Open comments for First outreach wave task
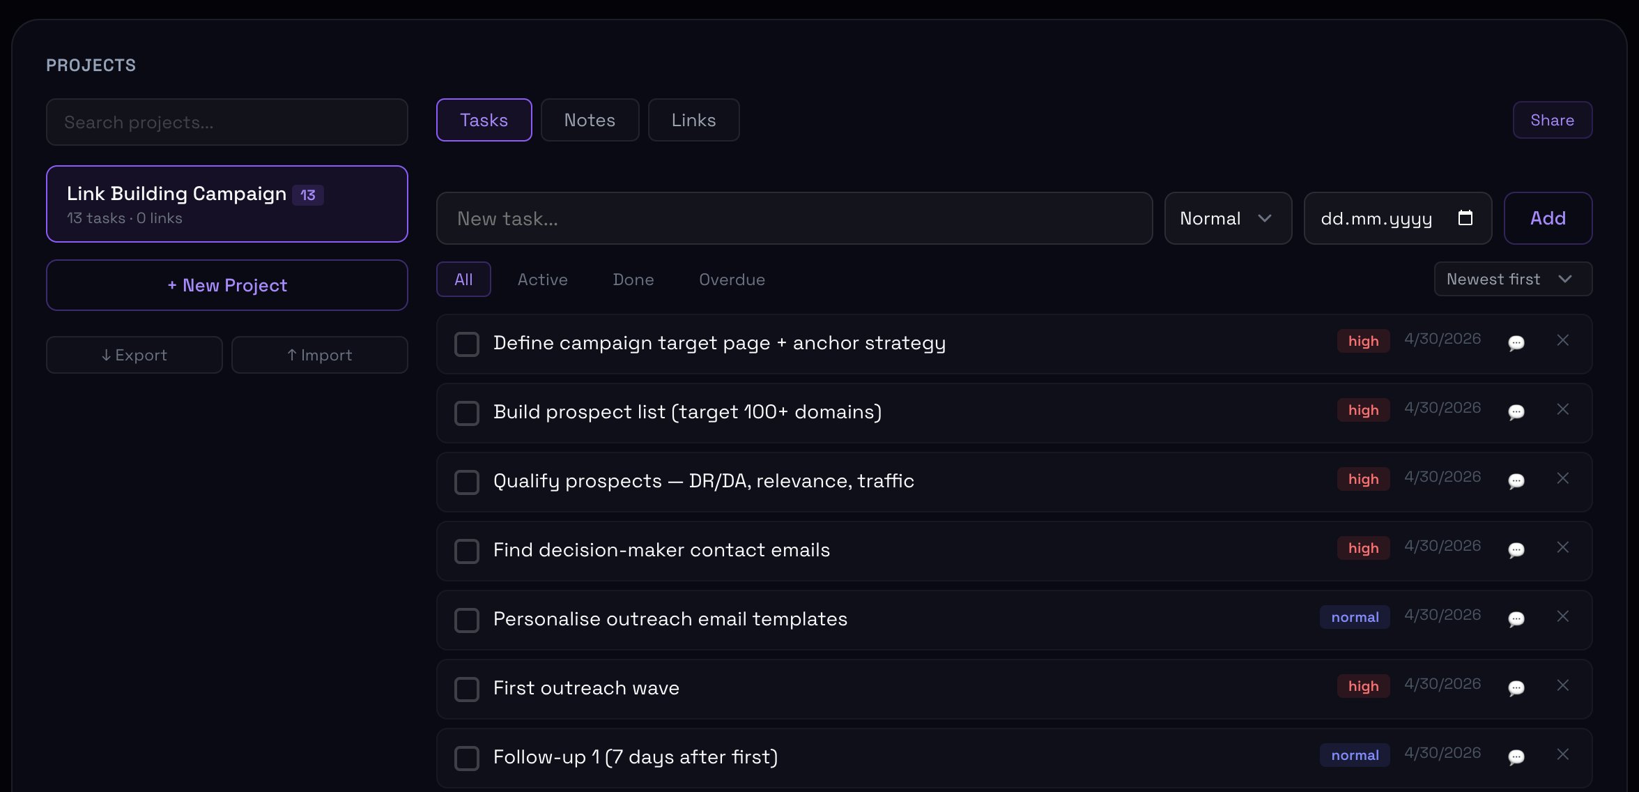The width and height of the screenshot is (1639, 792). (x=1516, y=688)
